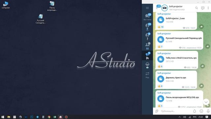Open channel discussion comments icon in header
Viewport: 211px width, 119px height.
203,8
